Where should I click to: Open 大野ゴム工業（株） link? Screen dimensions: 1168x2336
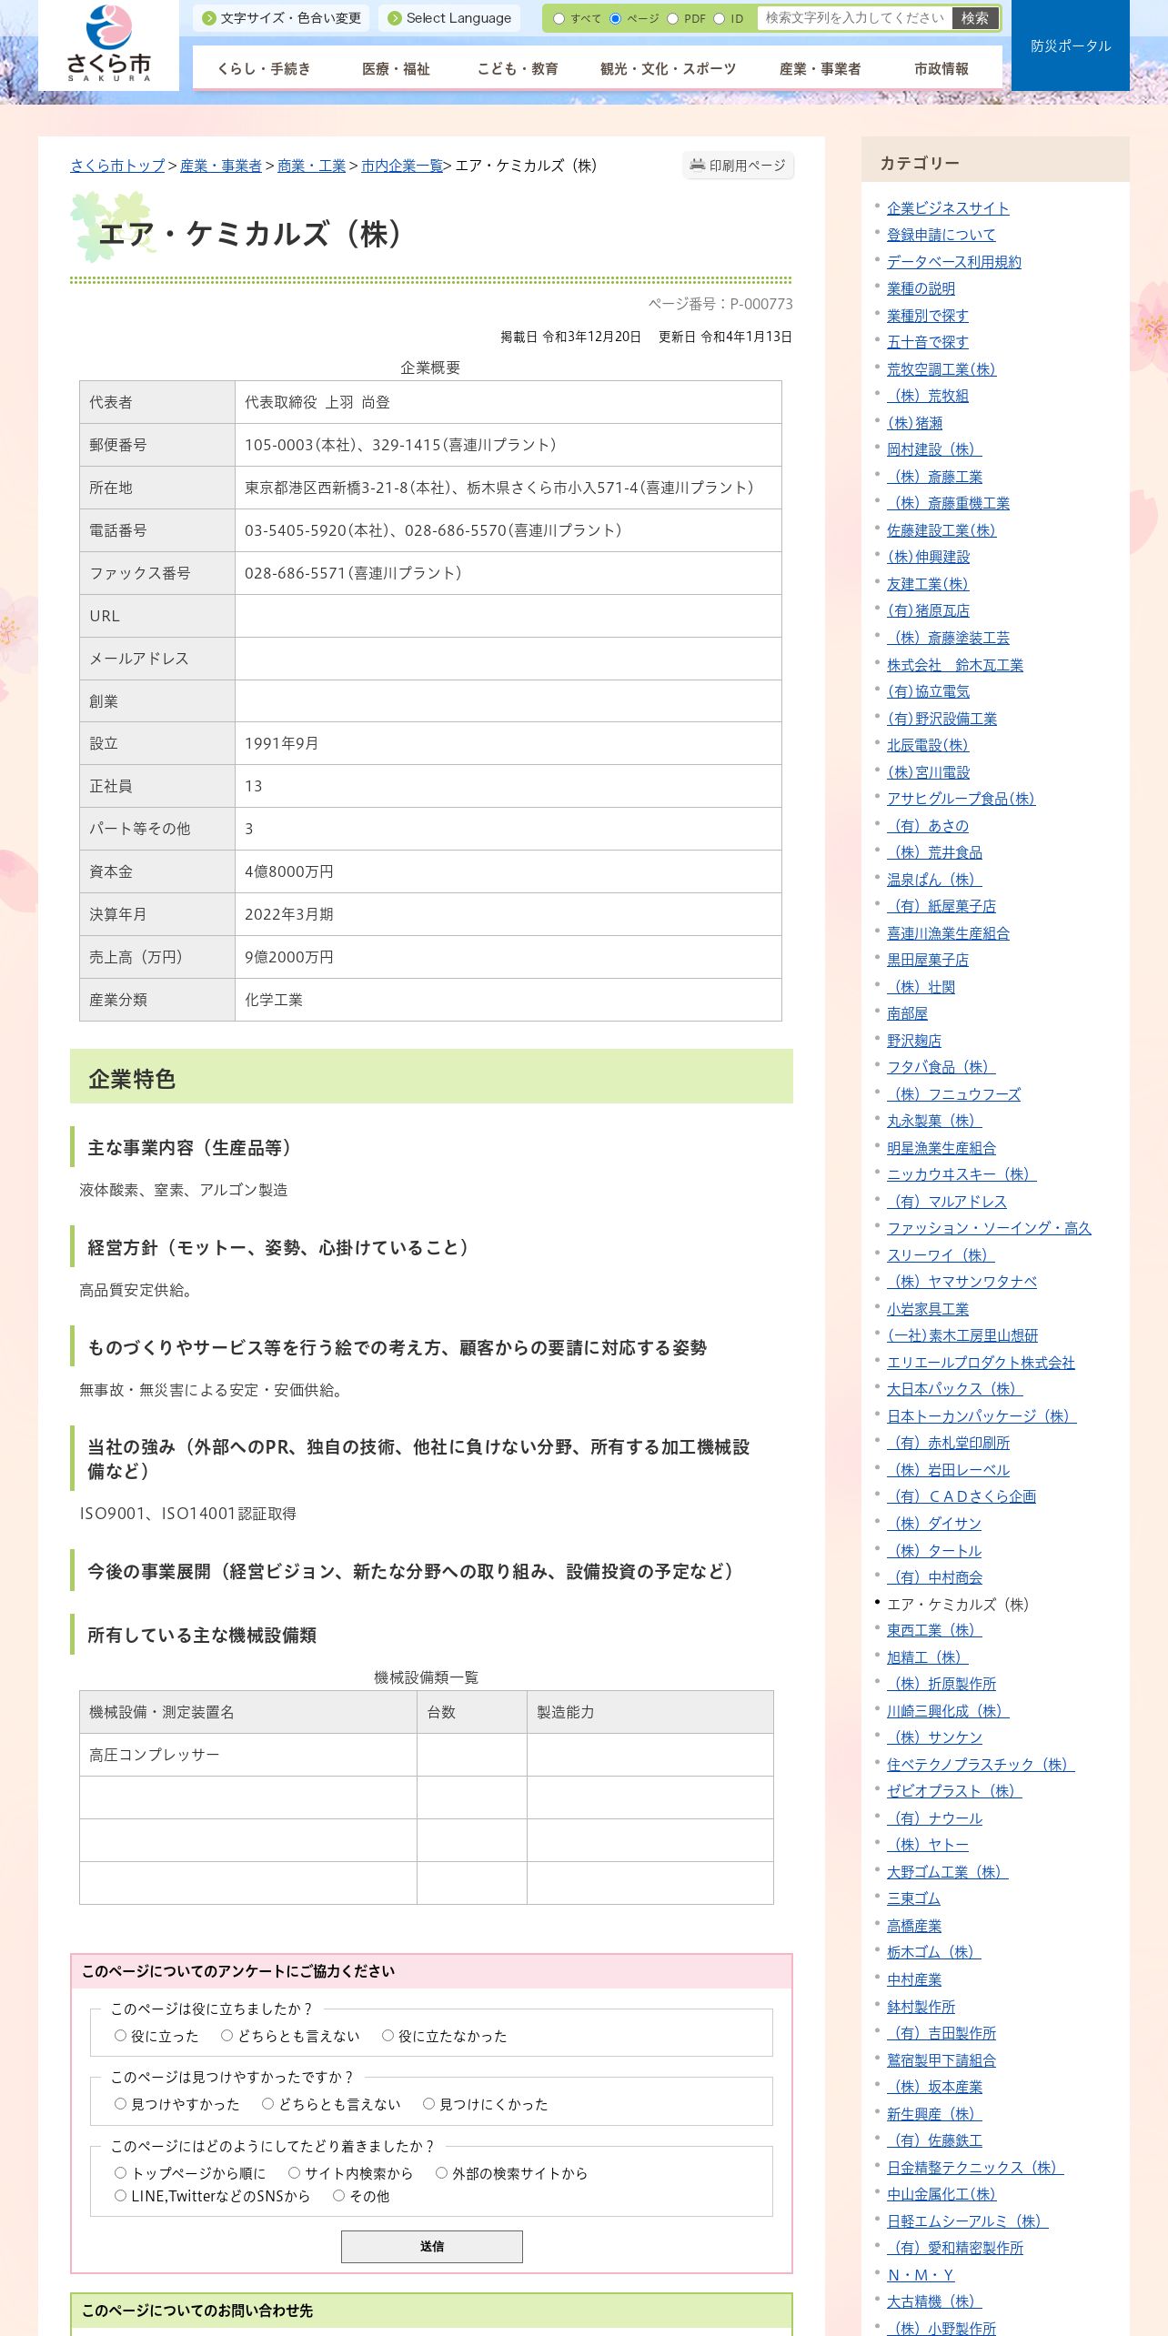pyautogui.click(x=947, y=1872)
